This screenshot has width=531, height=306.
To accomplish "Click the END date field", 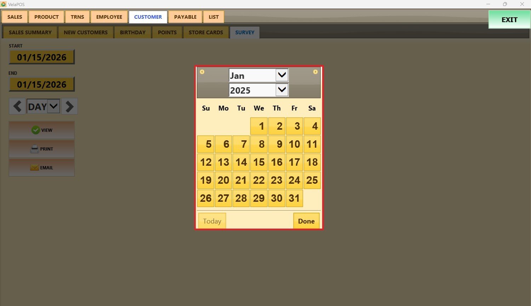I will pos(42,84).
